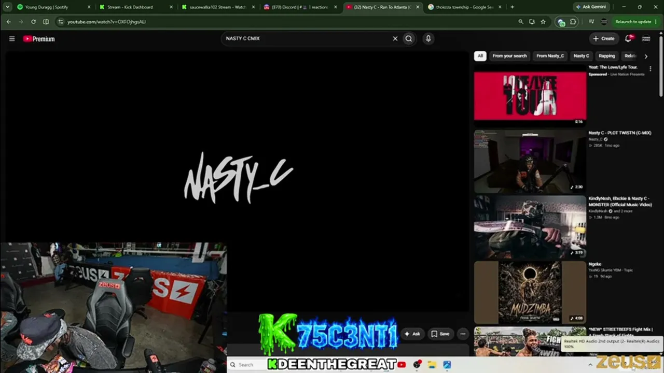The image size is (664, 373).
Task: Clear the YouTube search box text
Action: pos(395,38)
